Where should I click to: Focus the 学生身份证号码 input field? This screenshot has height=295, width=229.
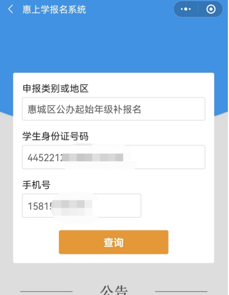114,157
